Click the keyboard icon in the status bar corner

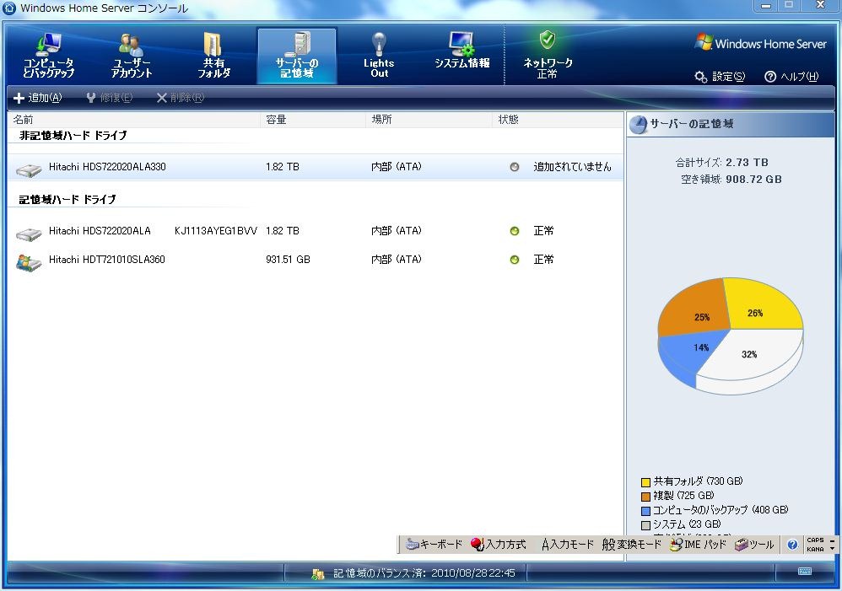pyautogui.click(x=805, y=571)
